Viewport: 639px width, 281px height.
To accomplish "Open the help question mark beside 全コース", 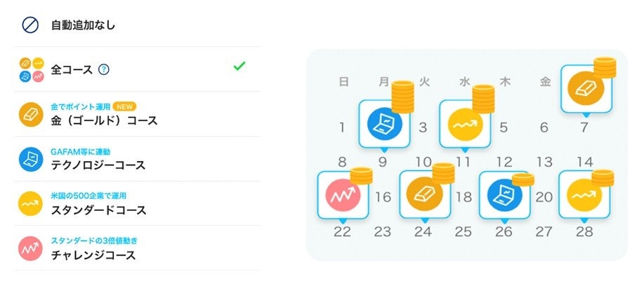I will click(104, 69).
